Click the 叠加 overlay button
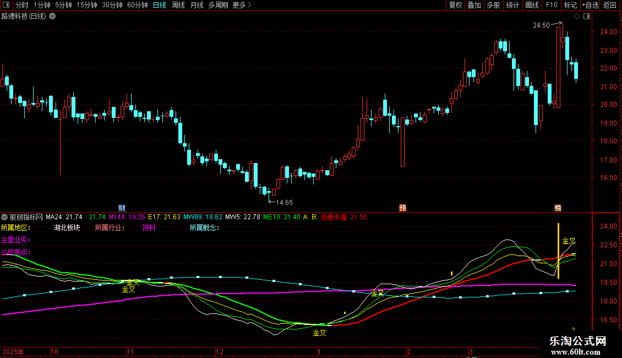The width and height of the screenshot is (622, 358). point(474,5)
